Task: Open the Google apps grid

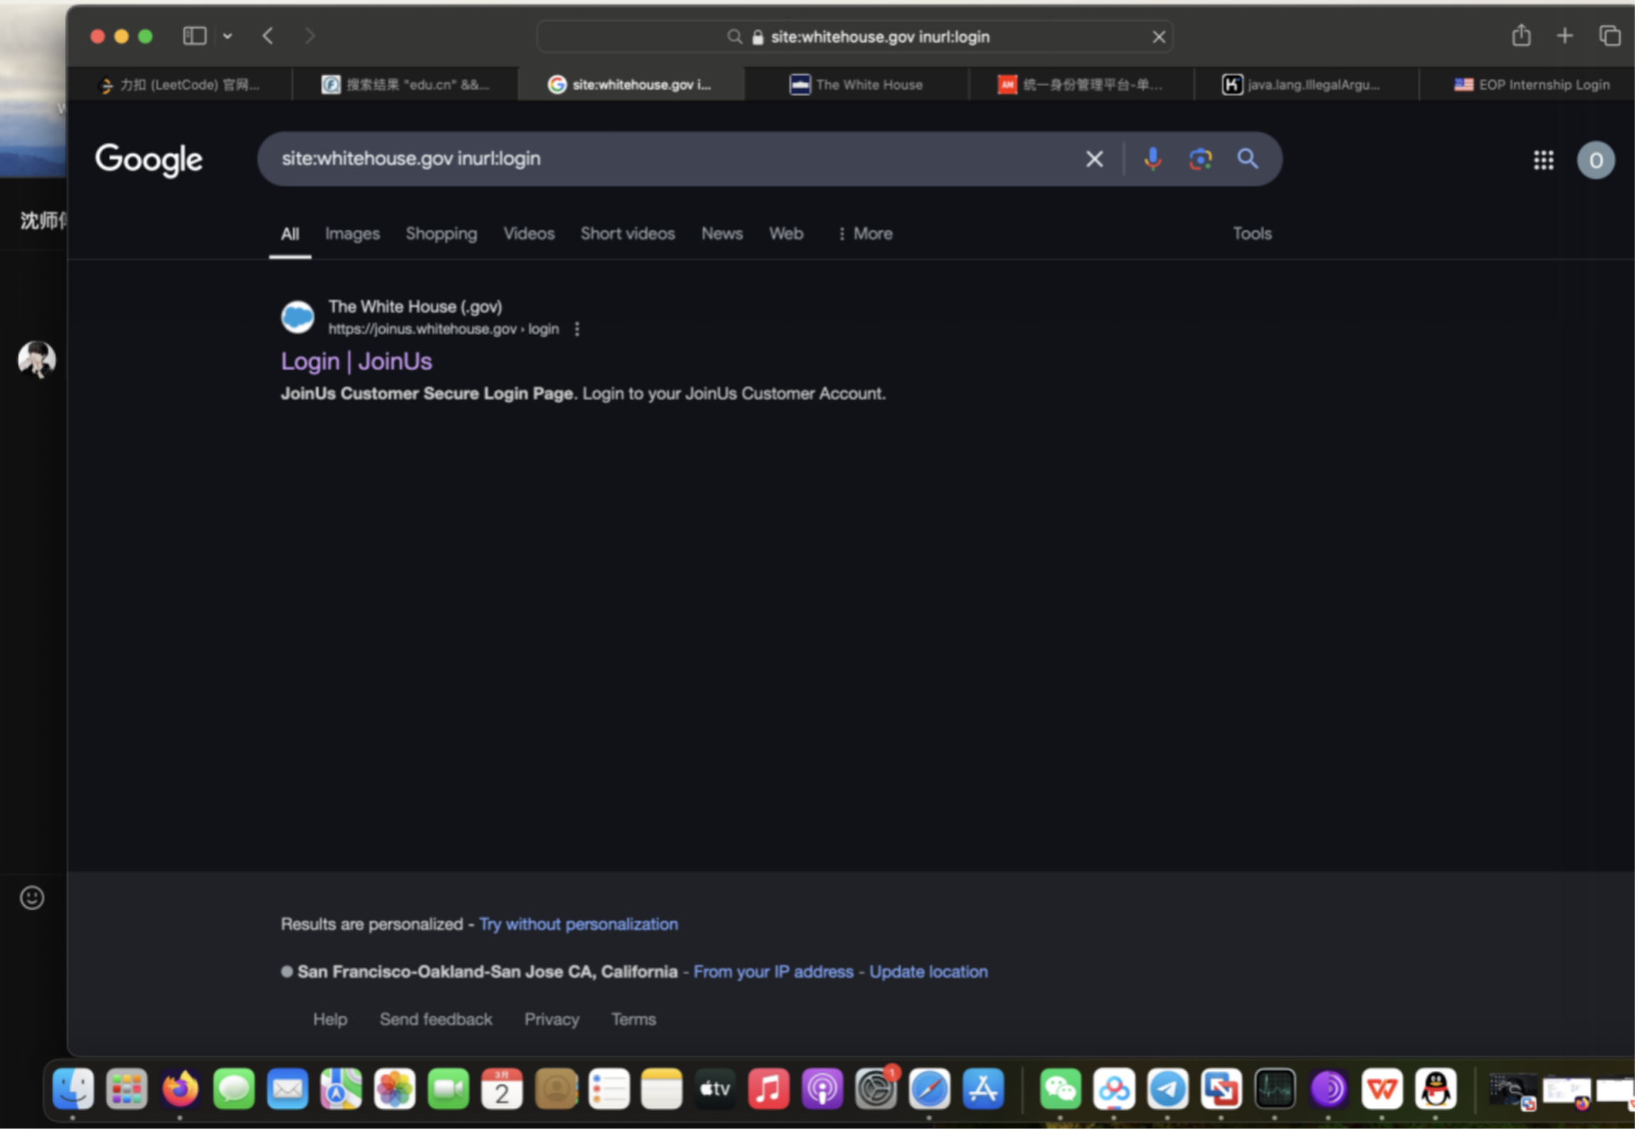Action: click(1543, 160)
